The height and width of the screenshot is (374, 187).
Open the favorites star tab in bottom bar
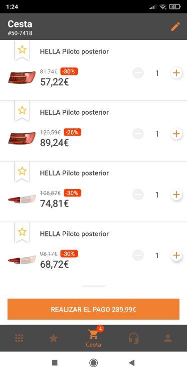coord(53,338)
